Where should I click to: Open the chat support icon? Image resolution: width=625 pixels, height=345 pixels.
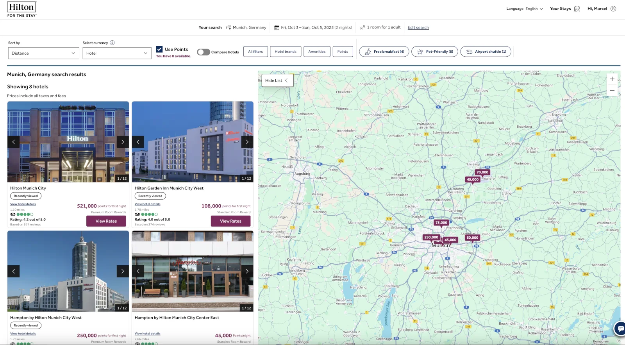[620, 329]
